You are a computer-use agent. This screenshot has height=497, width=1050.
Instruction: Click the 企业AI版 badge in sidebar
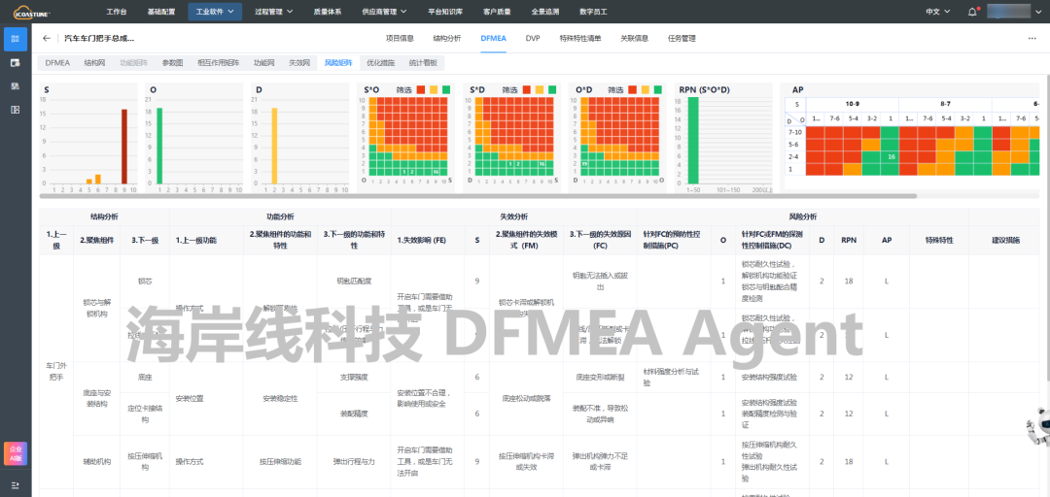16,453
